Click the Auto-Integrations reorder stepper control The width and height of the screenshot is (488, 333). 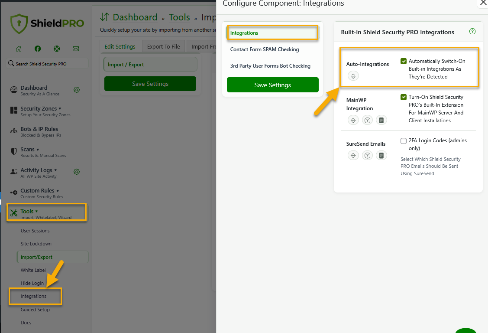coord(353,75)
